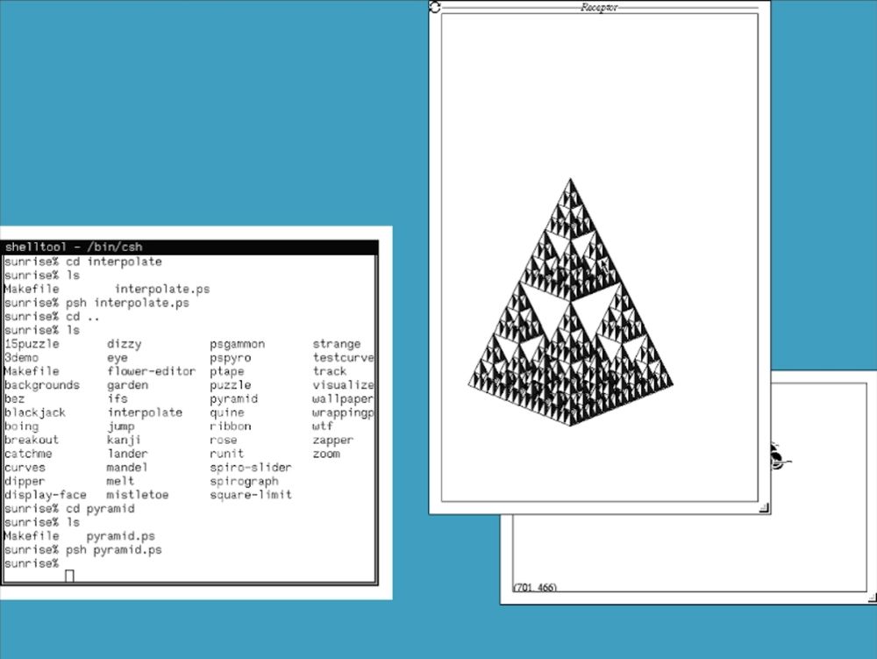Click 'square-limit' in the directory listing
The width and height of the screenshot is (877, 659).
click(x=251, y=495)
